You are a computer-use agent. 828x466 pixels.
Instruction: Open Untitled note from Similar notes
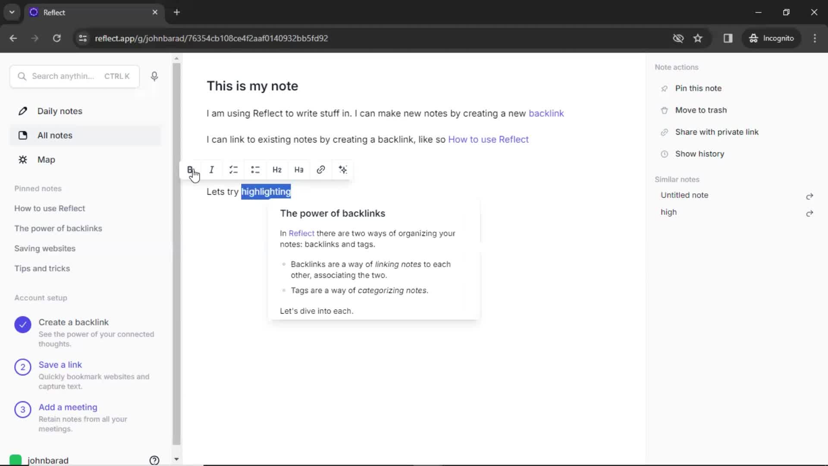pos(685,195)
